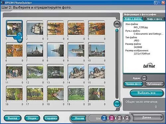The height and width of the screenshot is (124, 166).
Task: Minimize the EPSON PhotoQuicker window
Action: [155, 3]
